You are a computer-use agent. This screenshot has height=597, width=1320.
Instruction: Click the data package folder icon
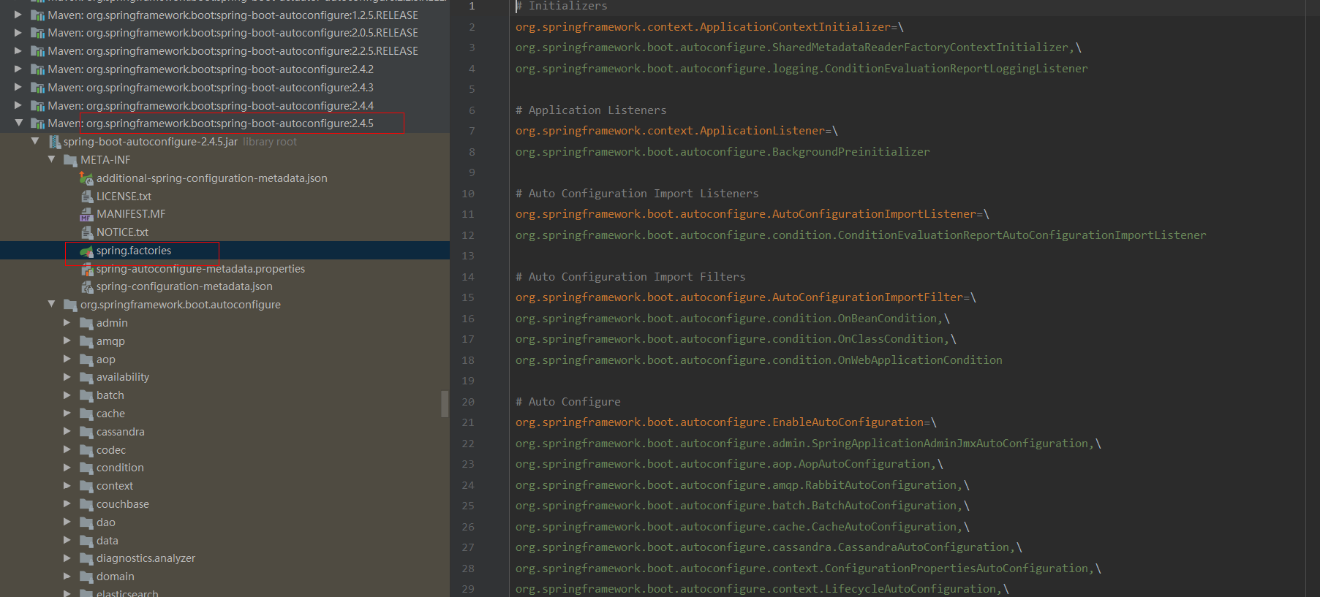click(x=86, y=541)
